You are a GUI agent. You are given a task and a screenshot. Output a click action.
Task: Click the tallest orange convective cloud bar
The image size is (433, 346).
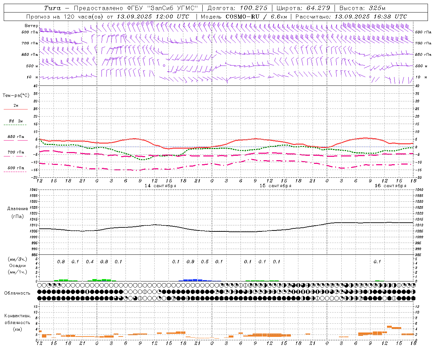(389, 326)
